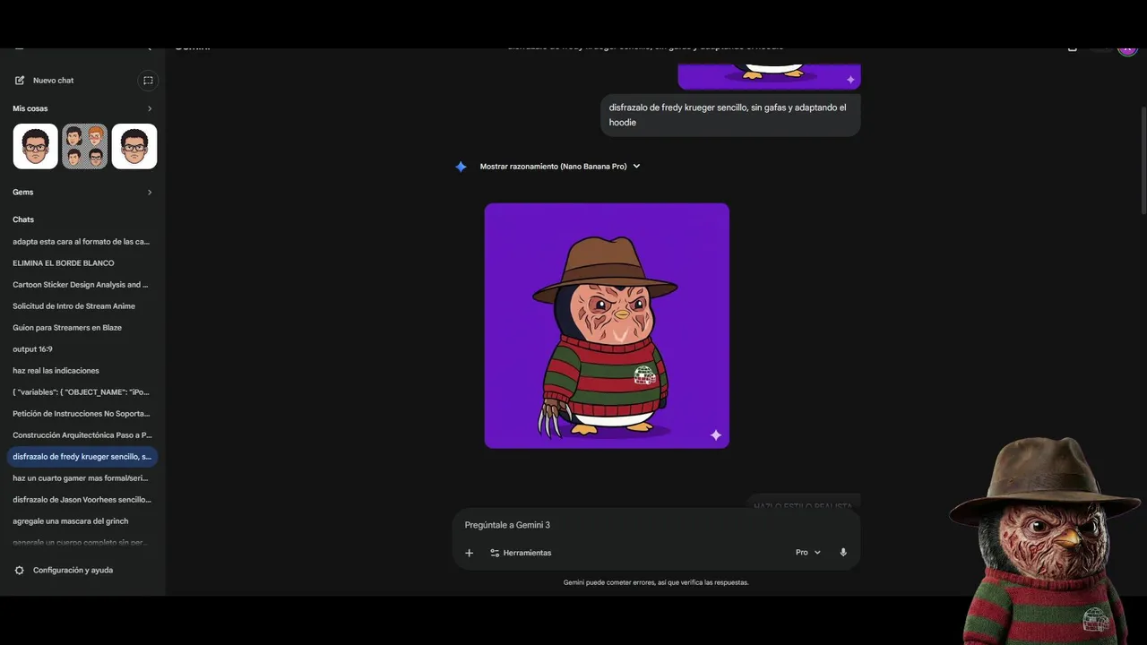Viewport: 1147px width, 645px height.
Task: Click the Gemini sparkle icon beside Mostrar razonamiento
Action: pyautogui.click(x=461, y=167)
